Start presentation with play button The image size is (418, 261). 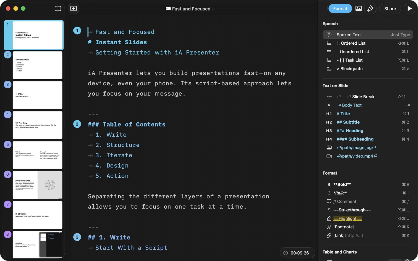point(409,9)
